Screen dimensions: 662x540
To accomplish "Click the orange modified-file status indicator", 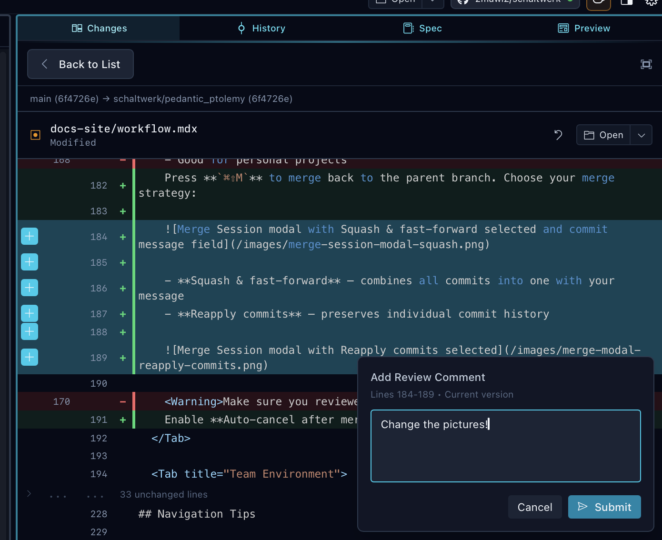I will [35, 135].
